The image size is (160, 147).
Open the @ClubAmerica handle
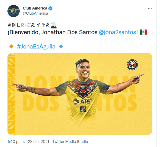(35, 13)
